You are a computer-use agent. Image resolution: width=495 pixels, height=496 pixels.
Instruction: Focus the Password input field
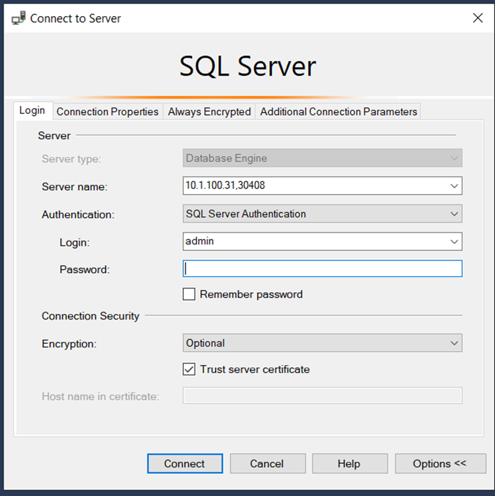pyautogui.click(x=322, y=269)
